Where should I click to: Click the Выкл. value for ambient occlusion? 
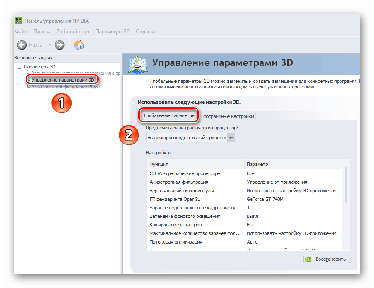click(253, 216)
